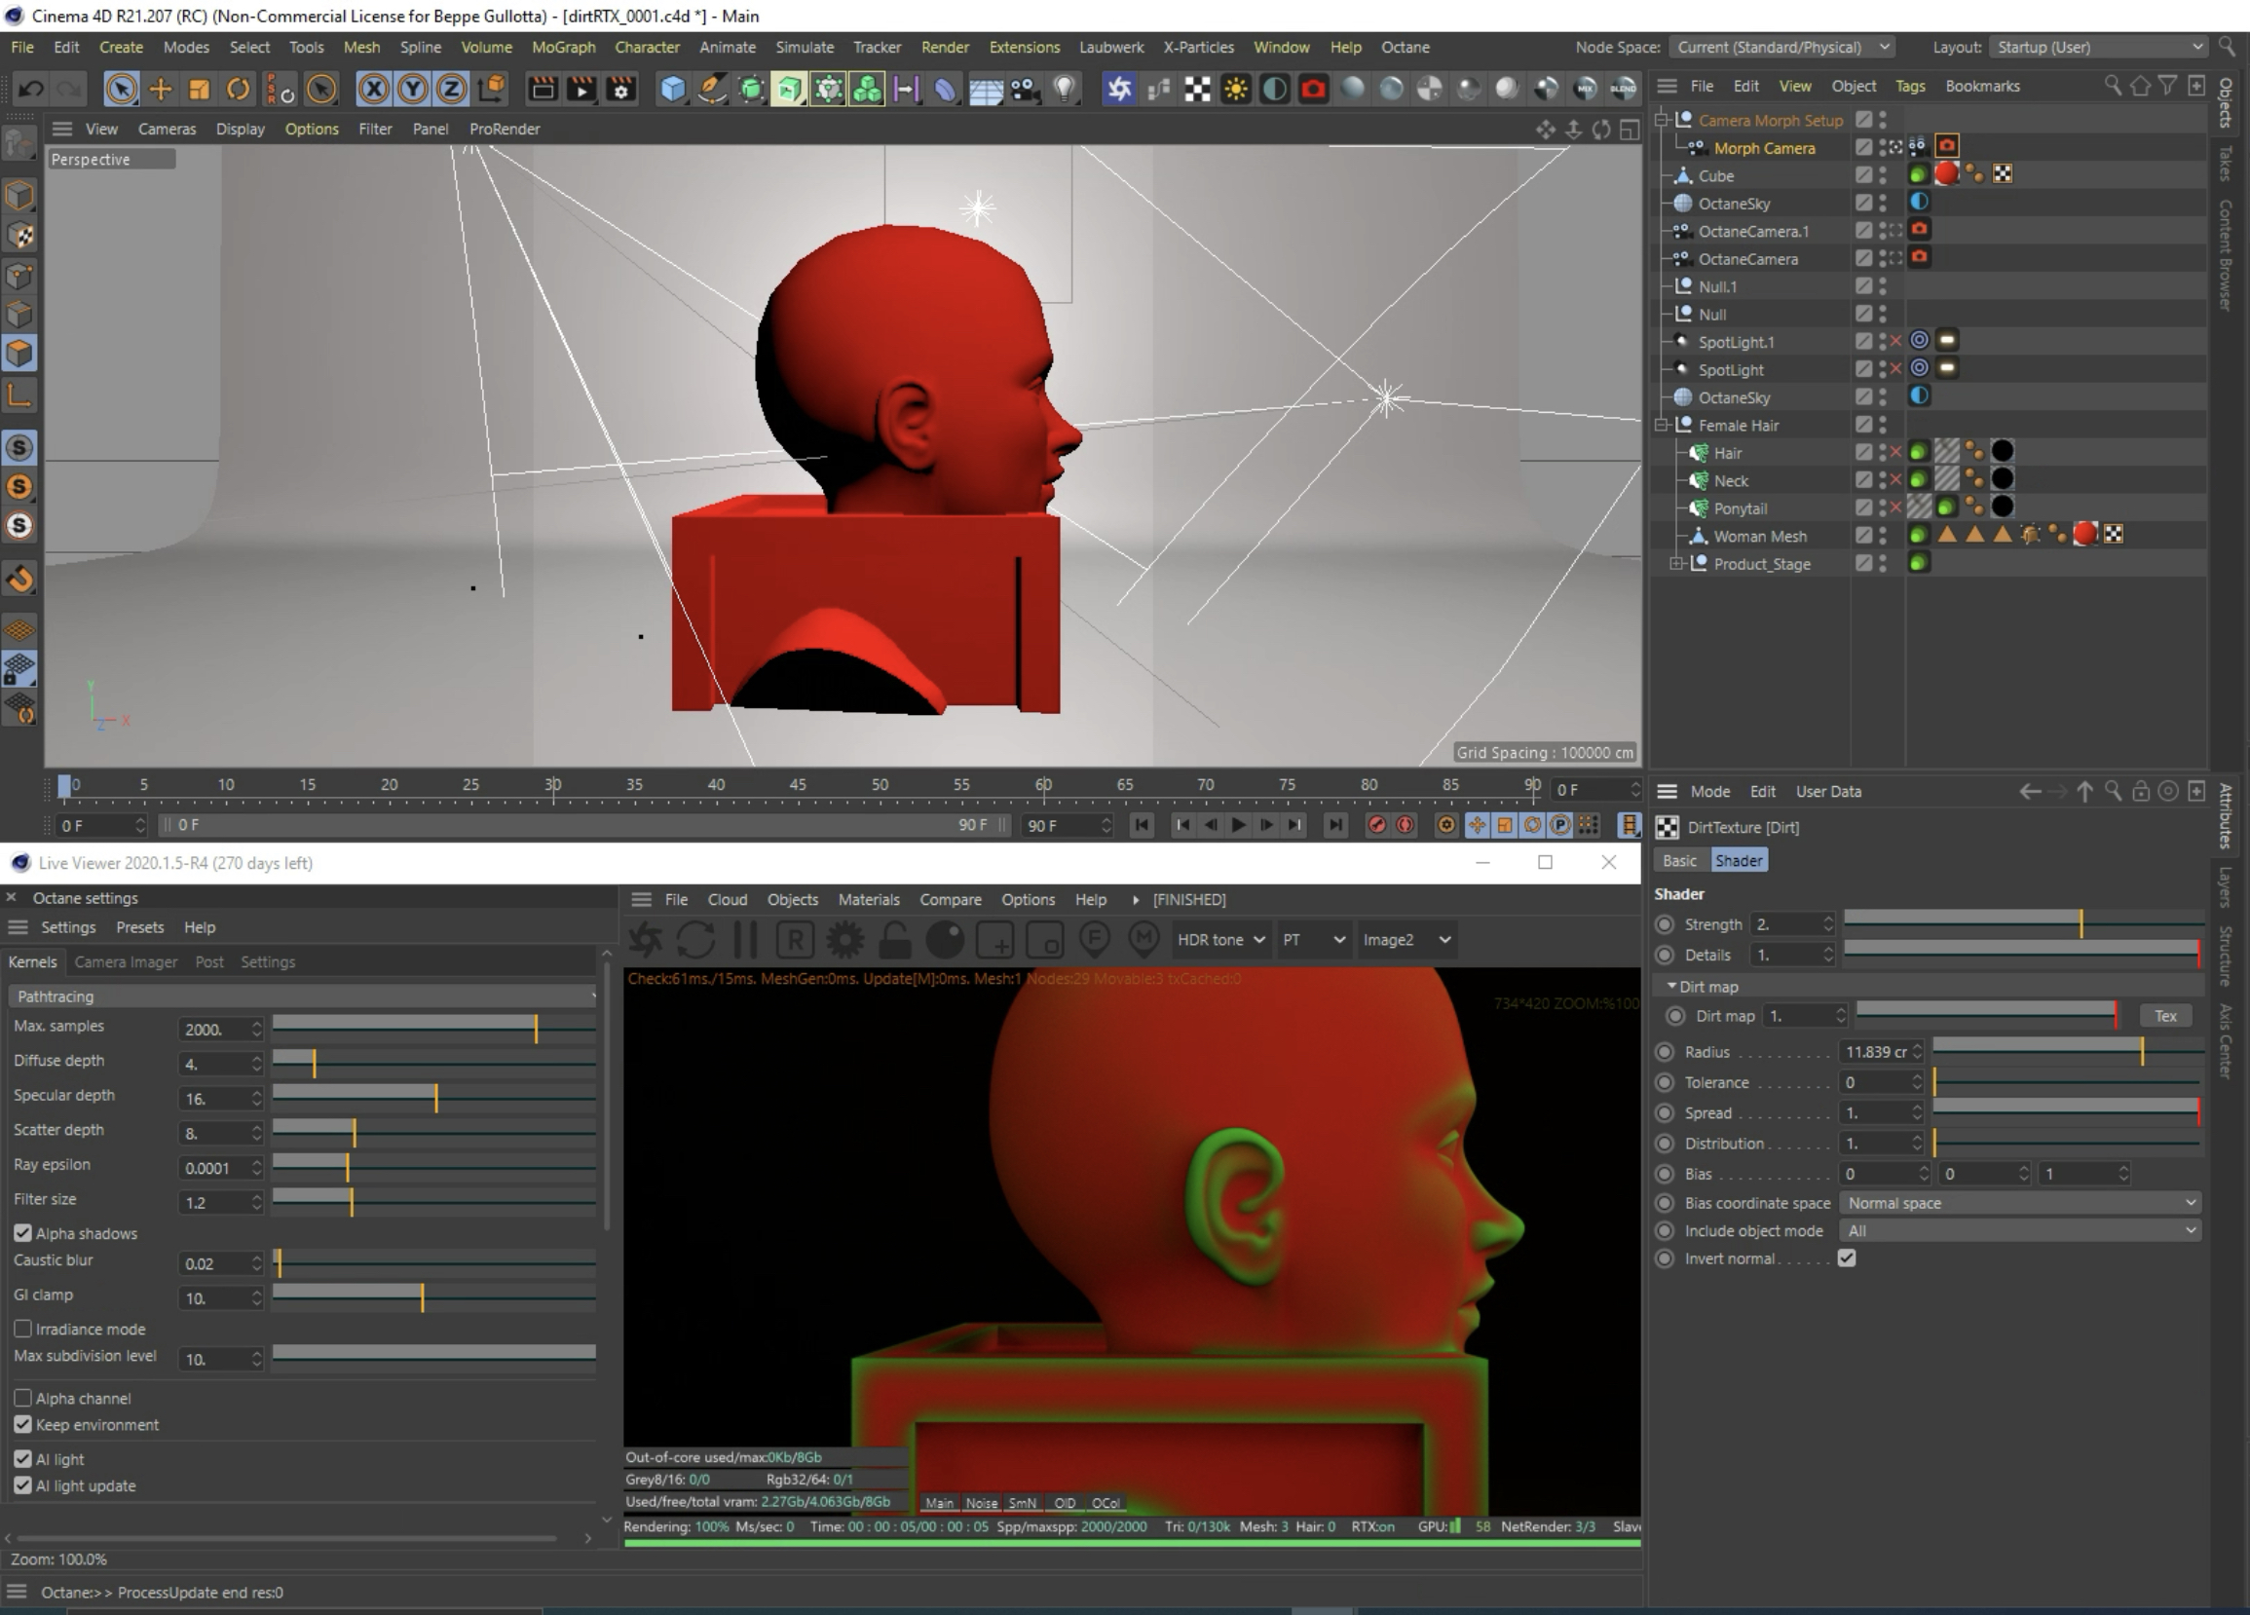
Task: Click the Render Settings clapperboard gear icon
Action: point(621,90)
